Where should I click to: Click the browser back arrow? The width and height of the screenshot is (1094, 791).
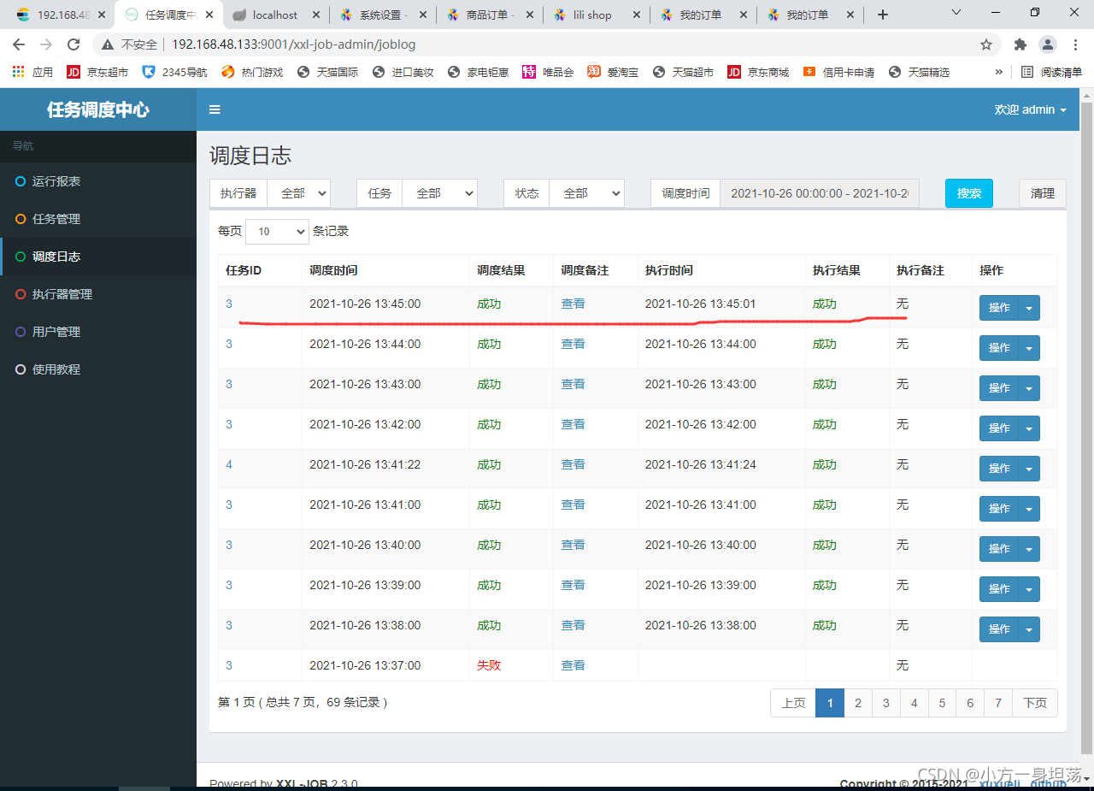coord(19,44)
